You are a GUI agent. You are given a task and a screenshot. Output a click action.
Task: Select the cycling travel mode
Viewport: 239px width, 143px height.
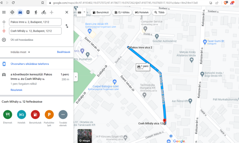[44, 12]
